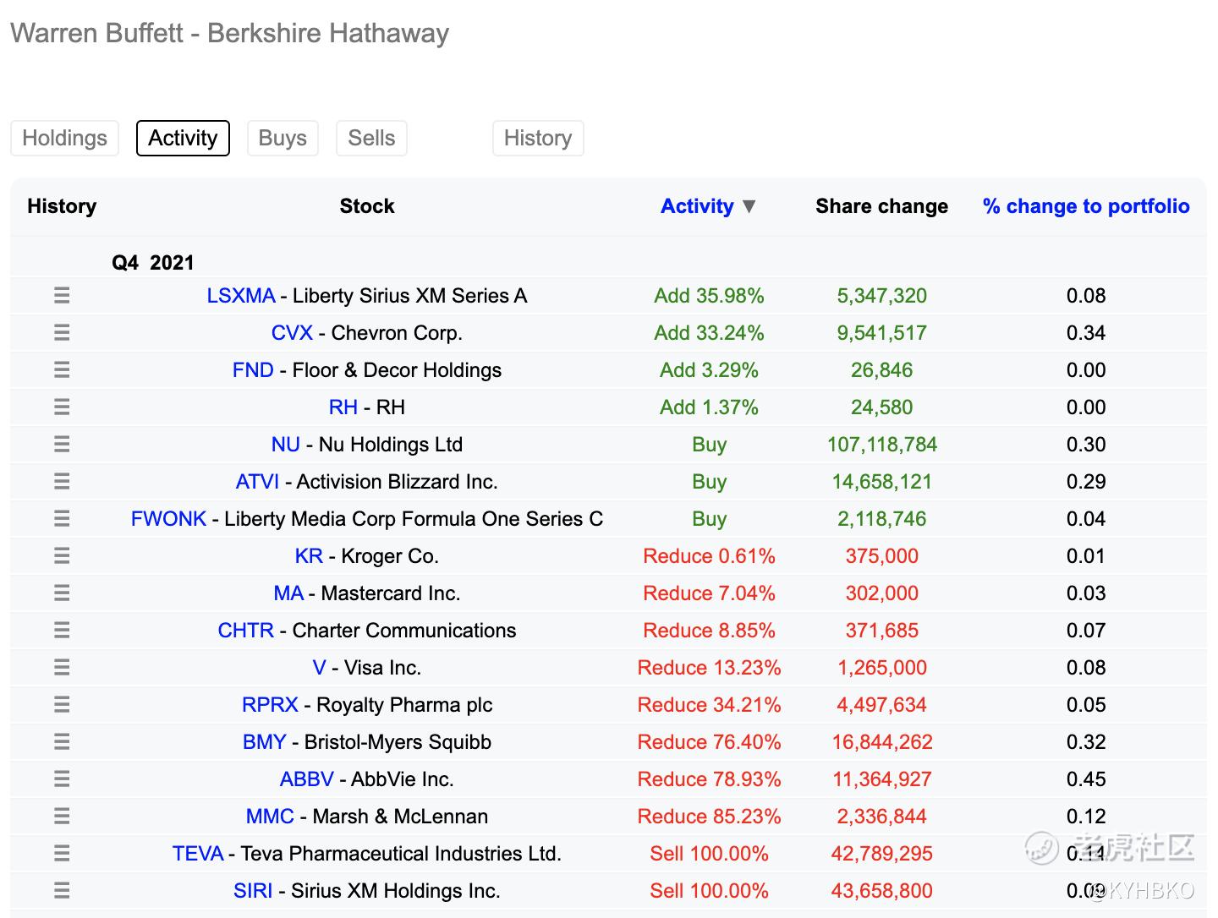Switch to the Holdings tab
This screenshot has width=1218, height=918.
(64, 138)
